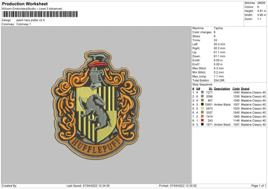This screenshot has height=189, width=268.
Task: Select the Zoom value 1:1
Action: 259,19
